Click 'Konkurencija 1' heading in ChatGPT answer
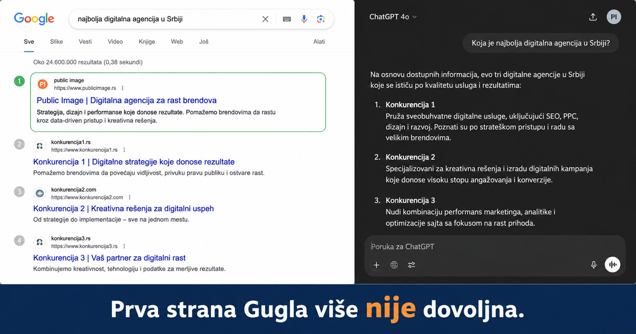The width and height of the screenshot is (636, 334). (x=410, y=105)
